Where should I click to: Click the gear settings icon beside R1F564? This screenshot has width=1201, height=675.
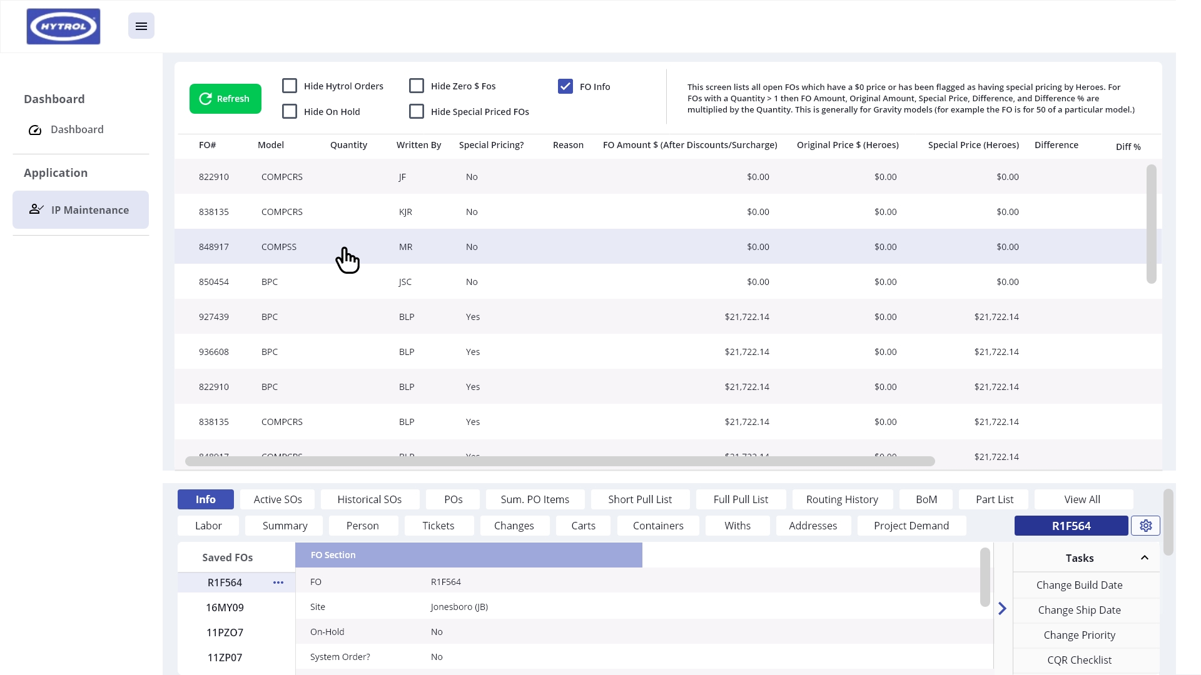coord(1145,526)
